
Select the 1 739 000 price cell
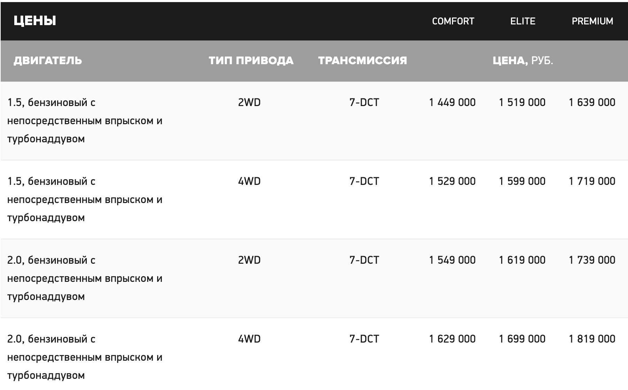pyautogui.click(x=592, y=260)
